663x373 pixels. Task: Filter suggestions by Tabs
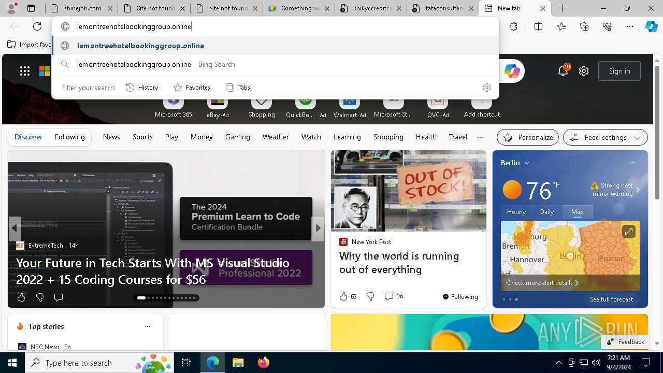pos(238,88)
